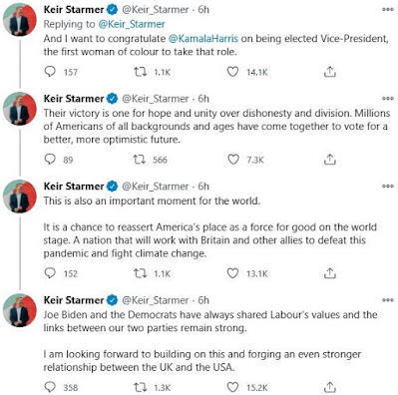
Task: Open more options on hope and unity tweet
Action: coord(387,99)
